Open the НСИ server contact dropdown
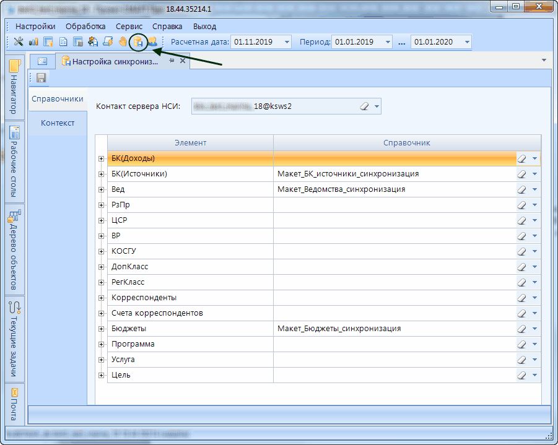The width and height of the screenshot is (558, 445). [x=376, y=106]
